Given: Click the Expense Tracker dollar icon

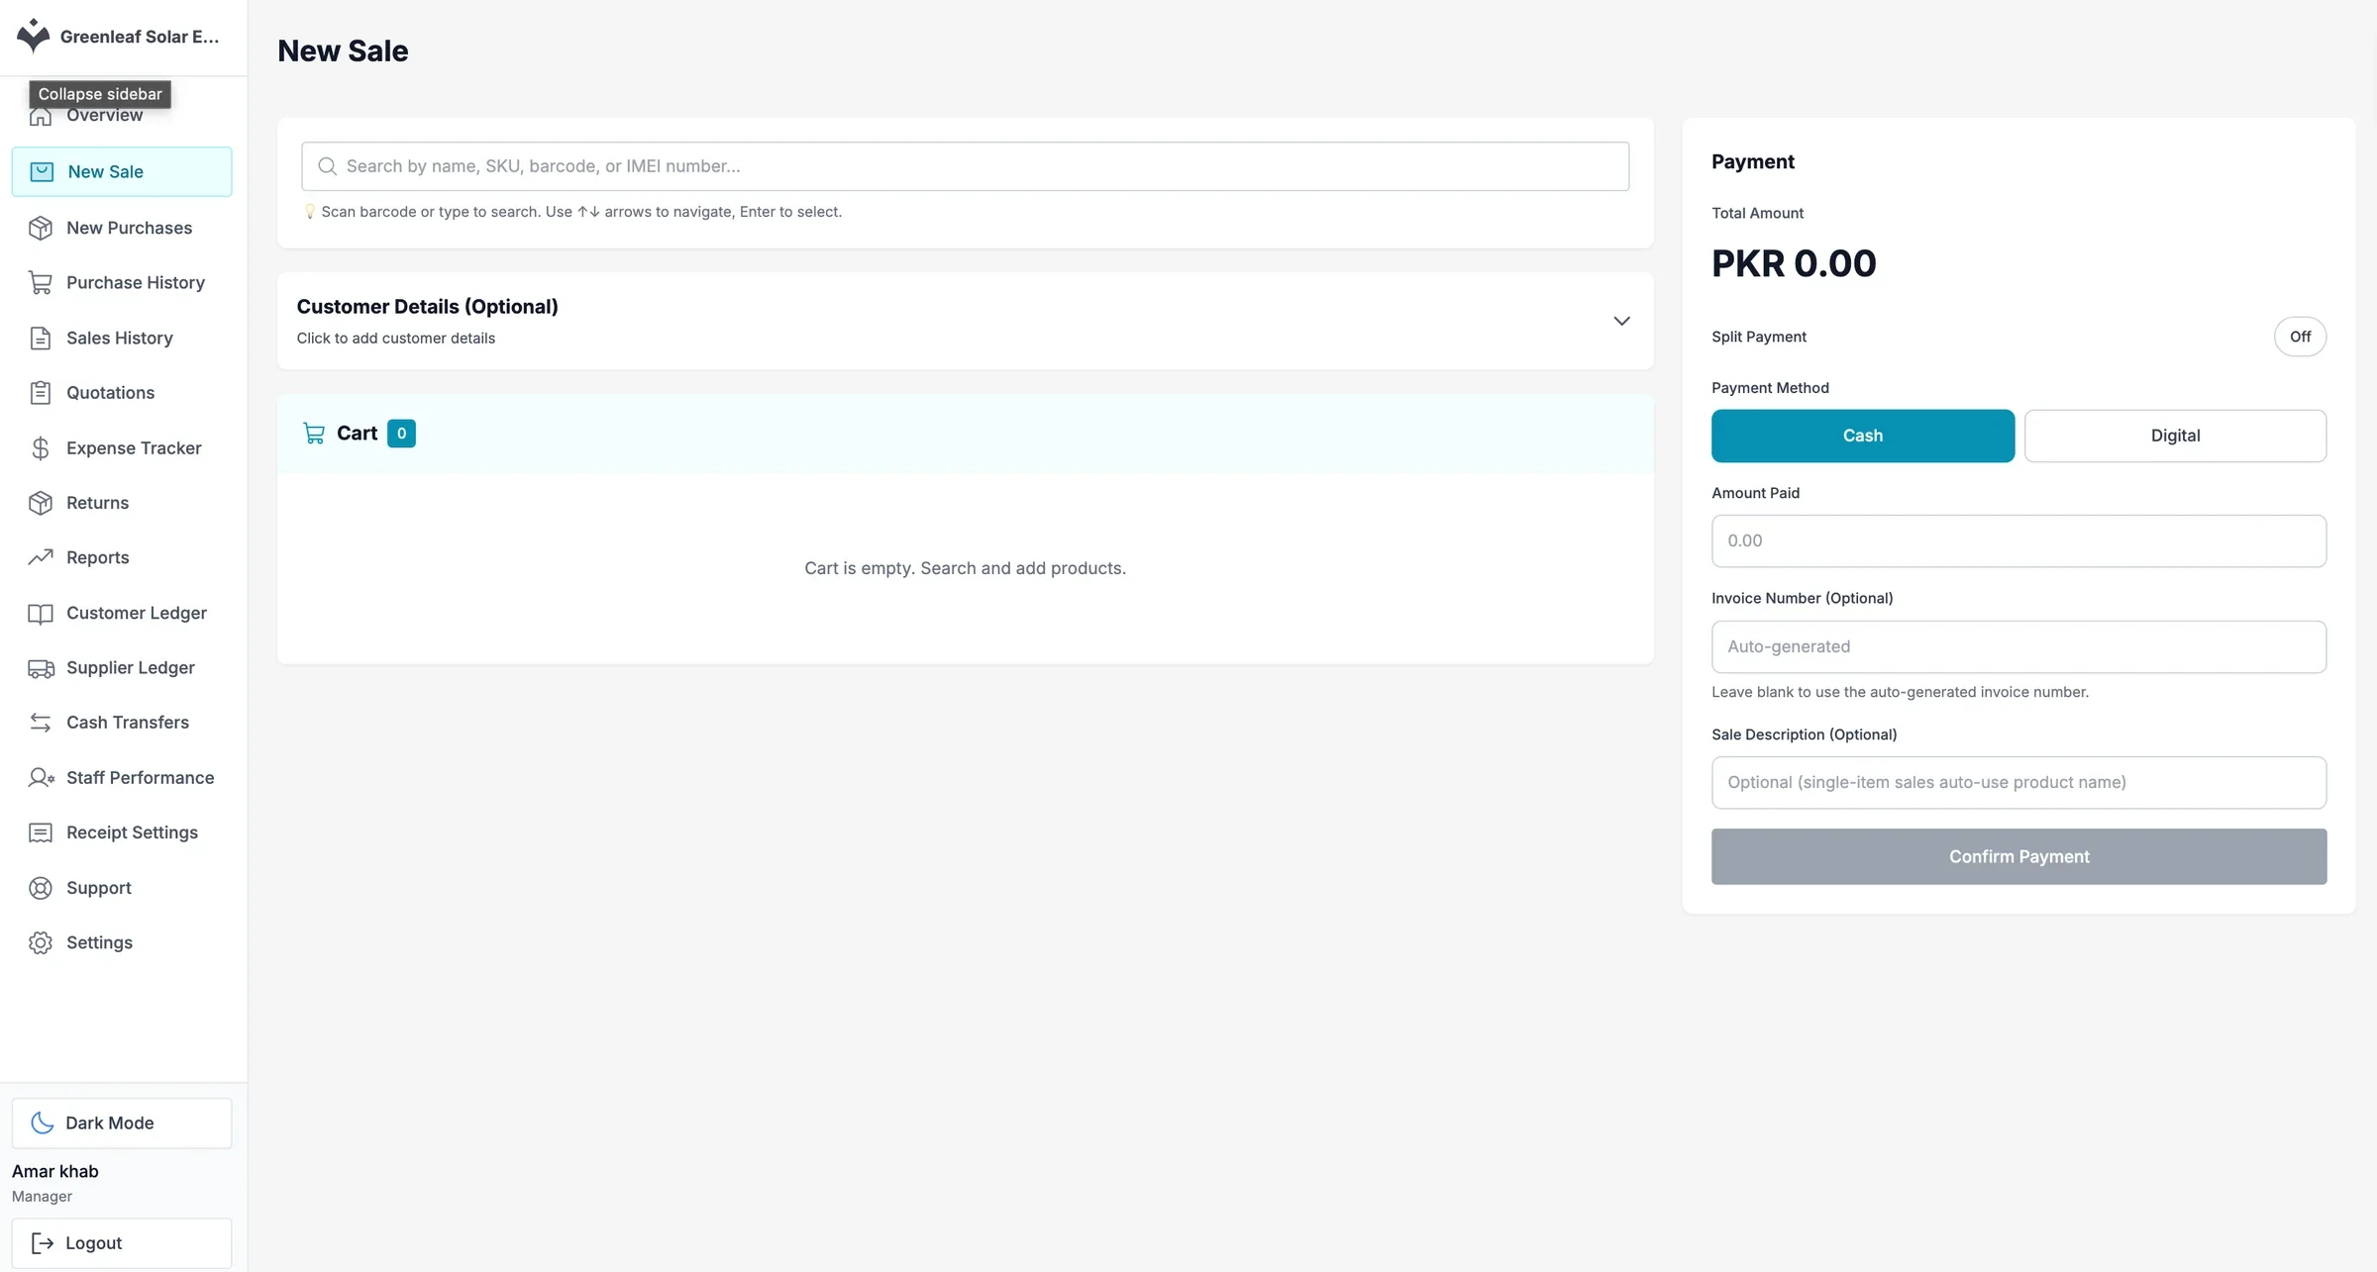Looking at the screenshot, I should pyautogui.click(x=41, y=448).
